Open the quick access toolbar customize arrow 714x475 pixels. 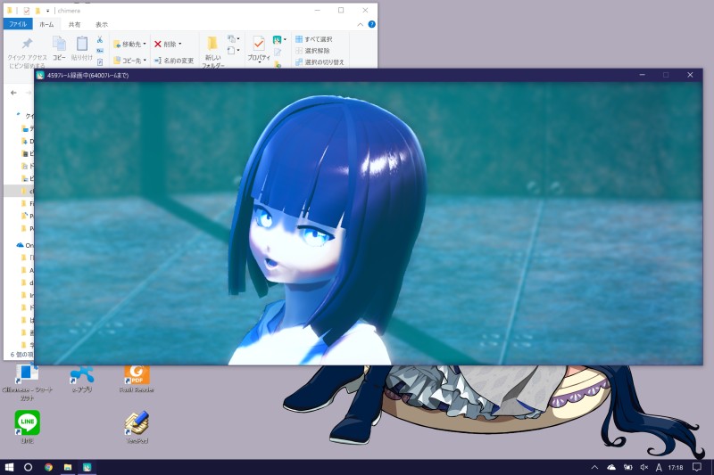point(48,11)
